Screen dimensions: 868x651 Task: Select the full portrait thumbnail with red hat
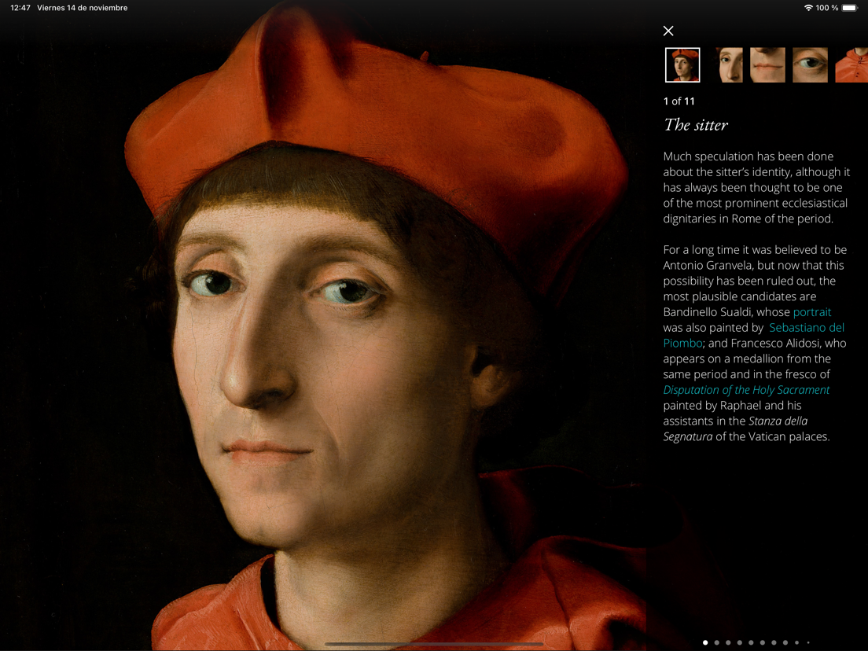click(x=682, y=64)
